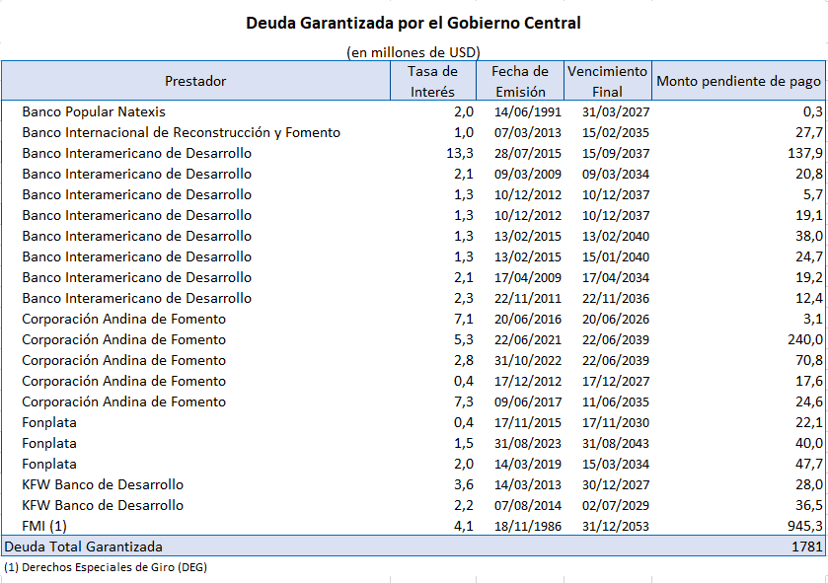The image size is (828, 583).
Task: Click the "FMI (1)" lender cell
Action: (44, 526)
